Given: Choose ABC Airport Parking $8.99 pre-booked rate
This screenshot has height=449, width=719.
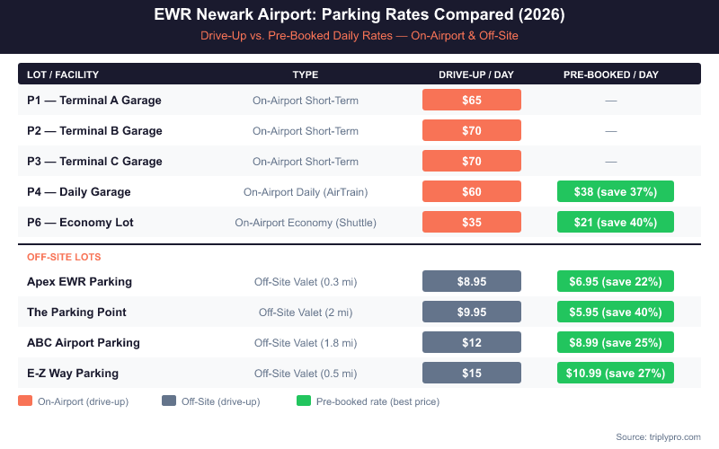Looking at the screenshot, I should pyautogui.click(x=616, y=343).
